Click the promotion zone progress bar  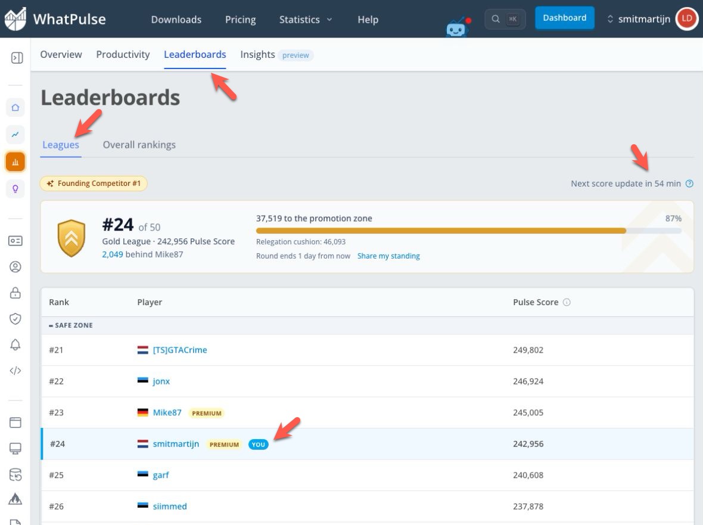pos(468,231)
